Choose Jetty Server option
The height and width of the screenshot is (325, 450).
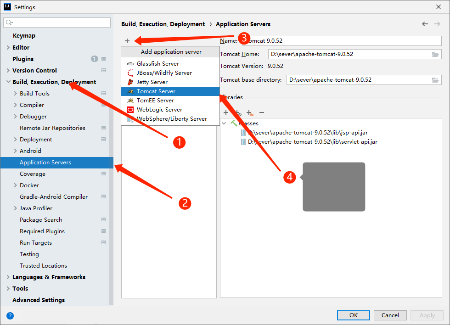coord(170,82)
